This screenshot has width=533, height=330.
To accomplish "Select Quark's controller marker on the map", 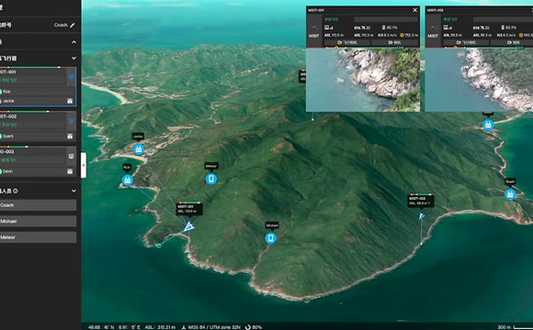I will pos(510,194).
